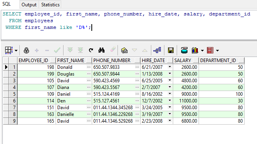This screenshot has width=257, height=144.
Task: Open the grid selection mode icon
Action: coord(9,50)
